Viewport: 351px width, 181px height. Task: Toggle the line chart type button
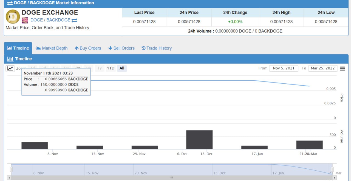pos(10,68)
